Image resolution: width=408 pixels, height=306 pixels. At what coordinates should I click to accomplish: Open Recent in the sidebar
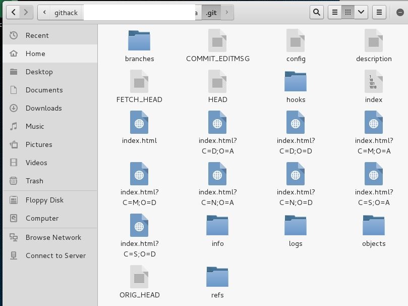pos(37,35)
